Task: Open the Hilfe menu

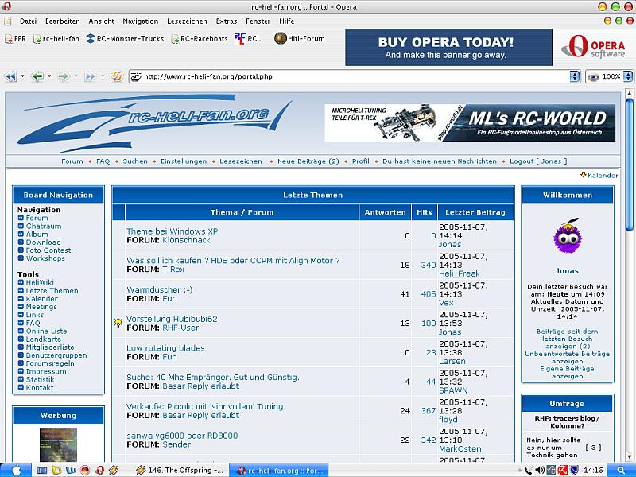Action: click(286, 21)
